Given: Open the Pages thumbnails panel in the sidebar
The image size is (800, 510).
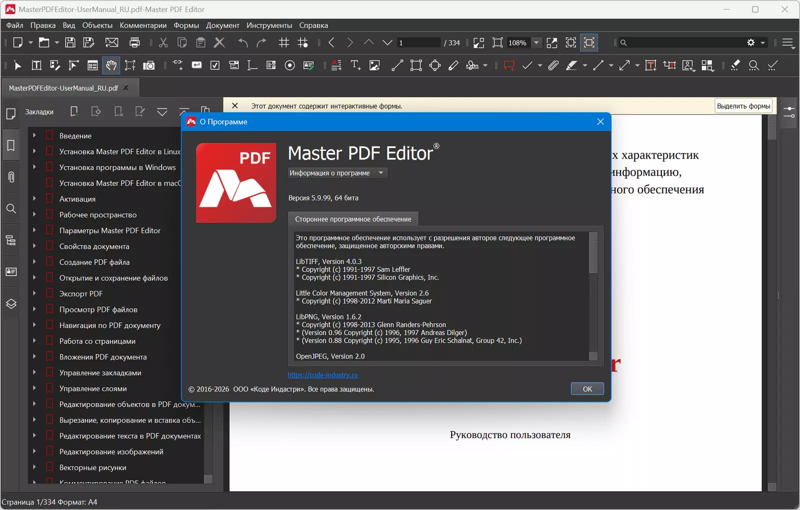Looking at the screenshot, I should click(11, 114).
